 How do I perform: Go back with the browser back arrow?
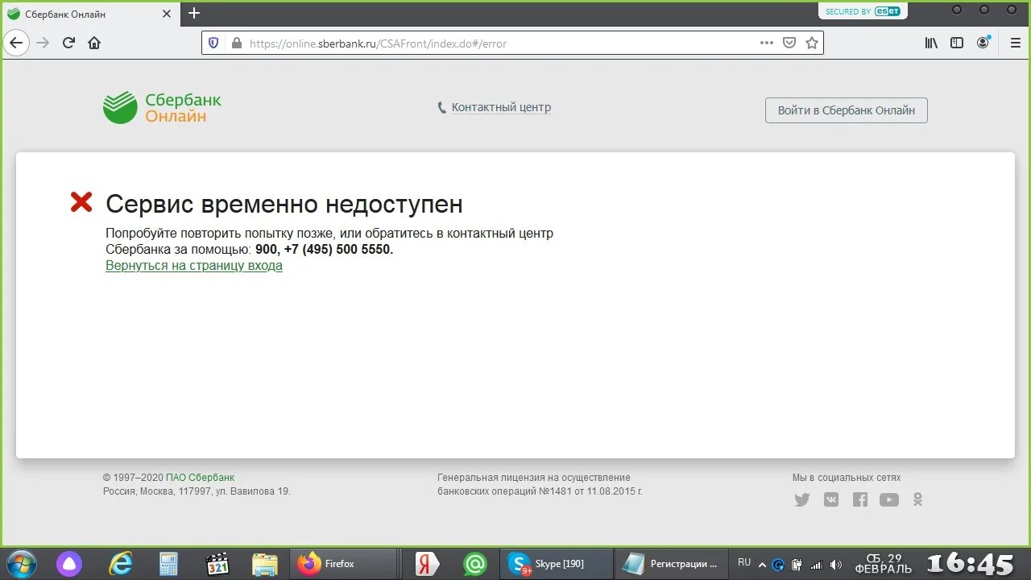coord(16,43)
